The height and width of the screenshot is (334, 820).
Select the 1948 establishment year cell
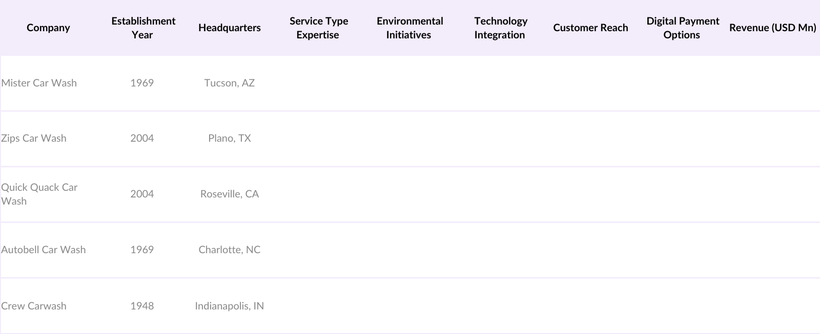point(142,306)
